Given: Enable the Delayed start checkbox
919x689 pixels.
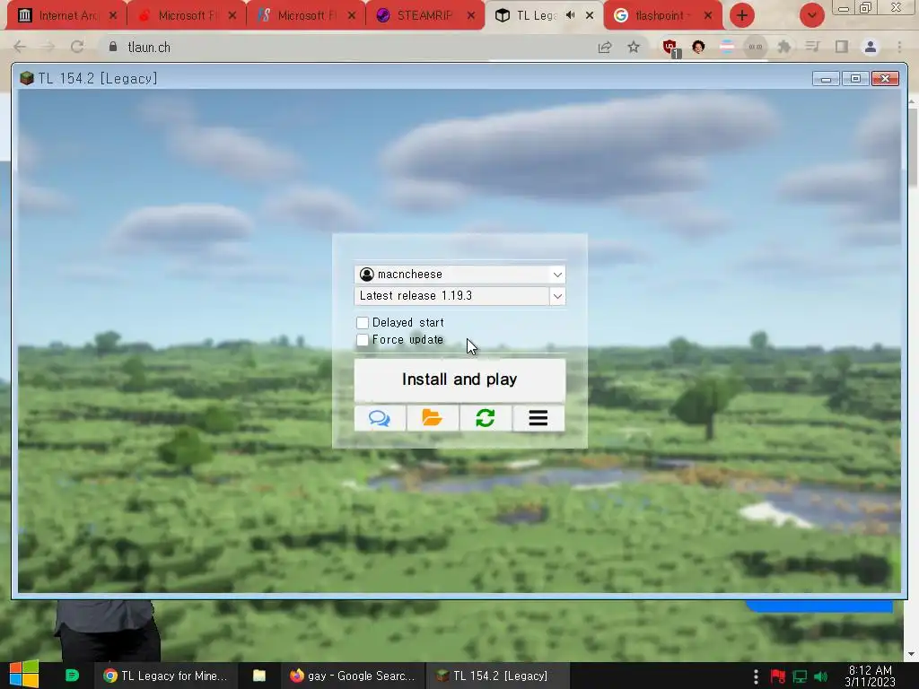Looking at the screenshot, I should (x=363, y=323).
